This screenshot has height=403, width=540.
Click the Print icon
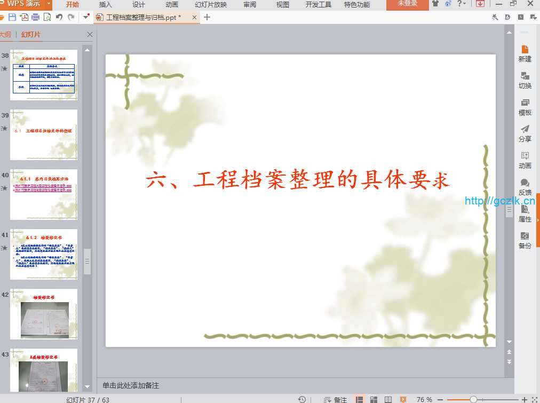pyautogui.click(x=36, y=17)
